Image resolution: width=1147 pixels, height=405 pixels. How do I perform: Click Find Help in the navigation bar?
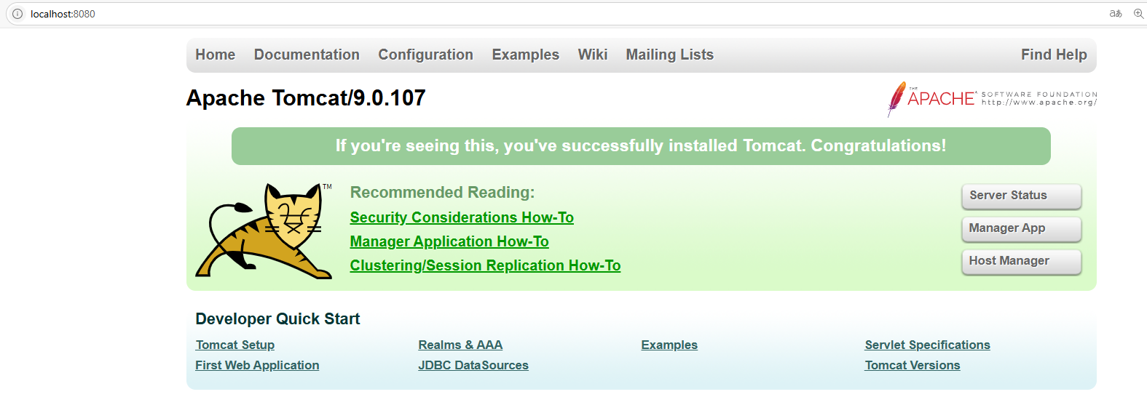1054,55
